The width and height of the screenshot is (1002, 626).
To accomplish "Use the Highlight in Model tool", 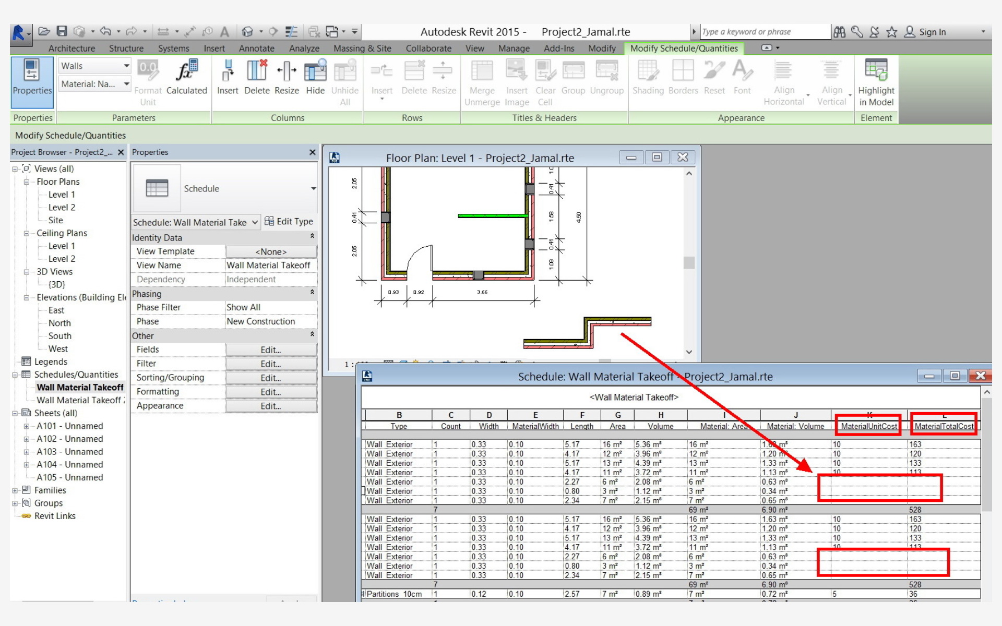I will pyautogui.click(x=876, y=81).
